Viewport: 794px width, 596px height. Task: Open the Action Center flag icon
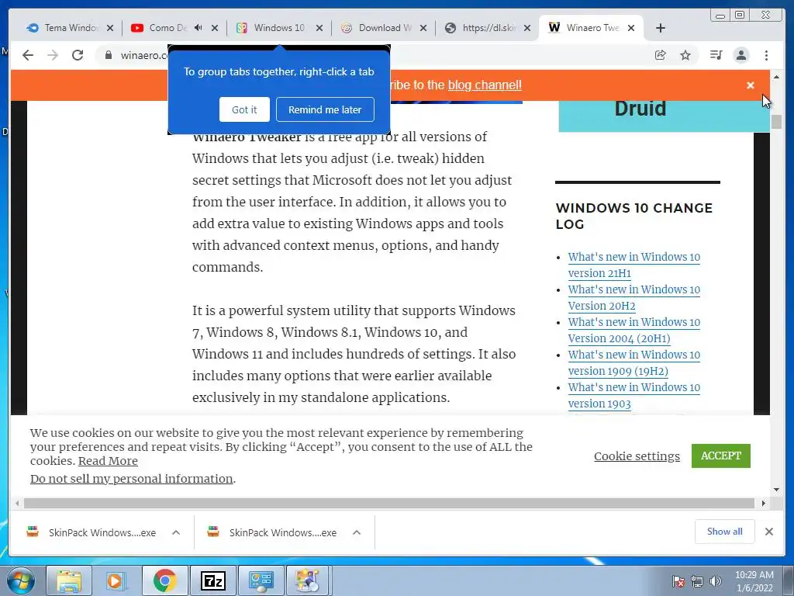(x=678, y=581)
